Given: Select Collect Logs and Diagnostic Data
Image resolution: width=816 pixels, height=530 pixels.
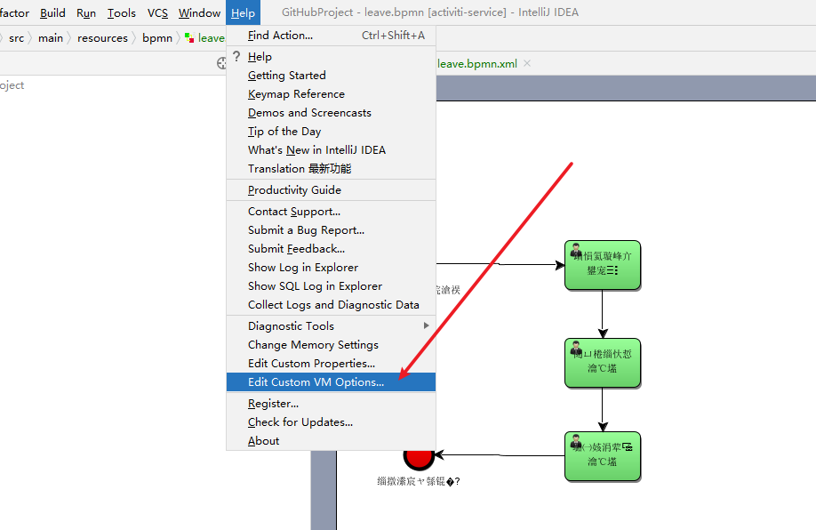Looking at the screenshot, I should (331, 306).
